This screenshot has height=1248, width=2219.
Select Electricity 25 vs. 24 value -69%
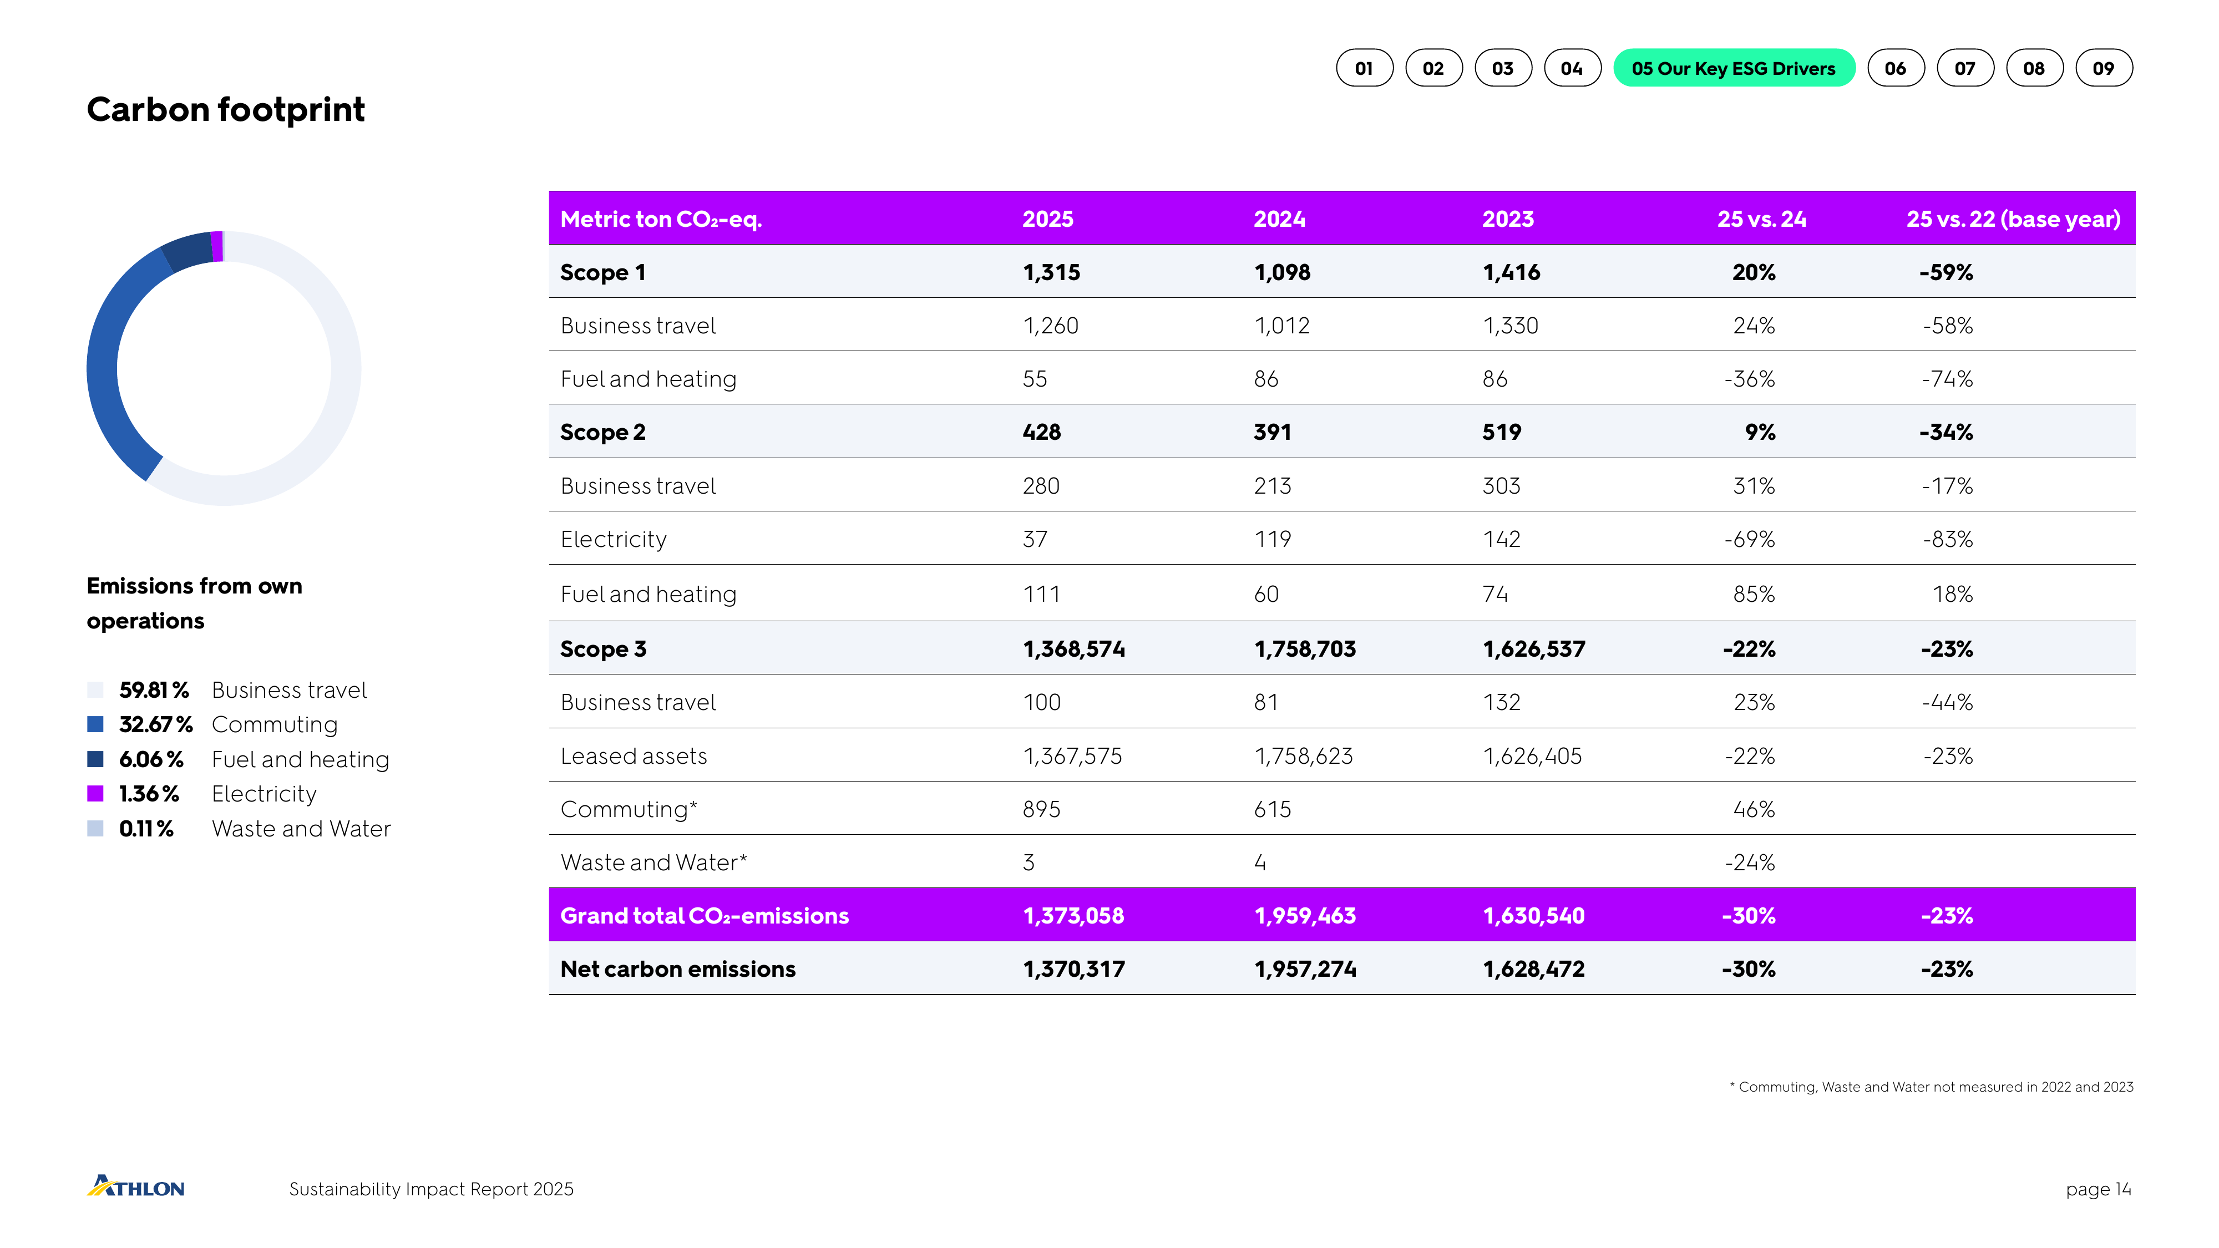[x=1750, y=540]
